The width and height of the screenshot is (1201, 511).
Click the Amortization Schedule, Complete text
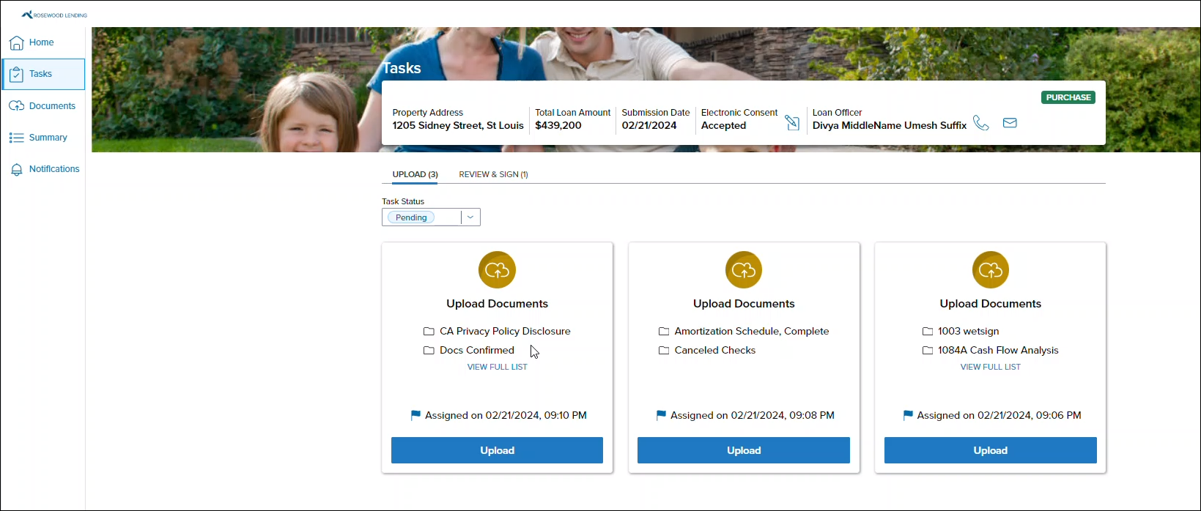point(752,332)
